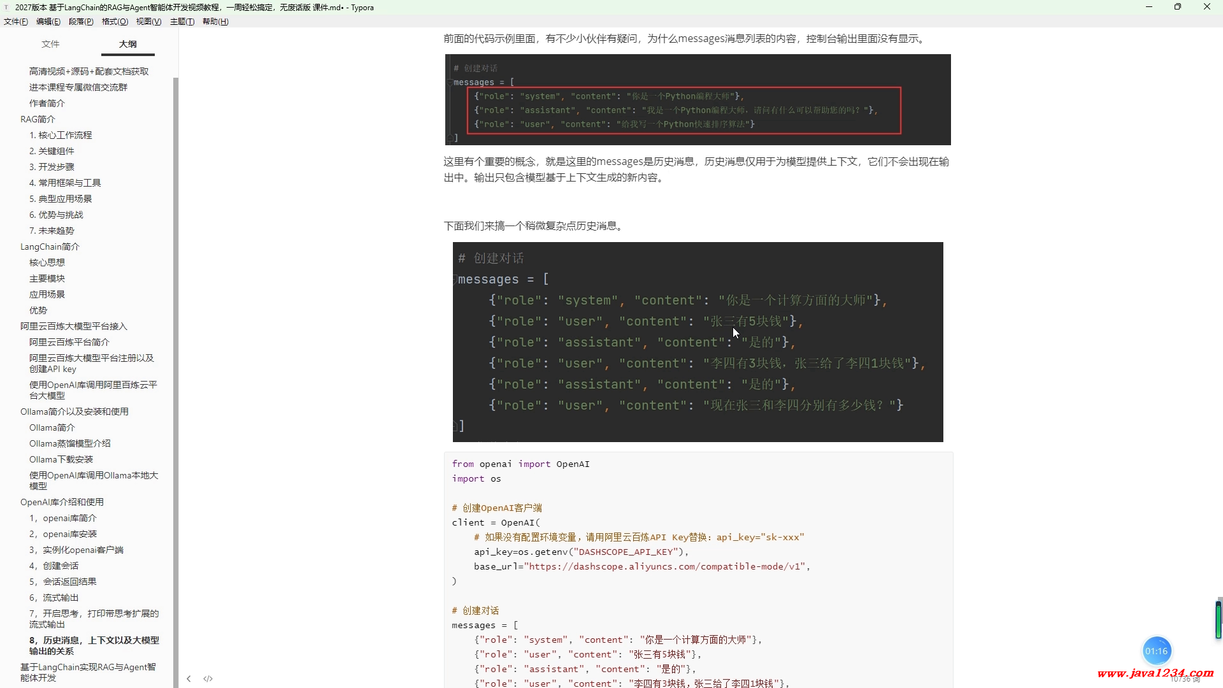Navigate to 6，流式输出 outline entry

coord(54,598)
